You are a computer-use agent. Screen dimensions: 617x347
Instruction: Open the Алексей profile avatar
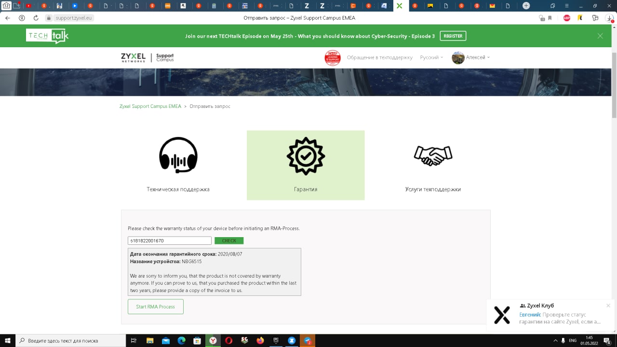[458, 58]
